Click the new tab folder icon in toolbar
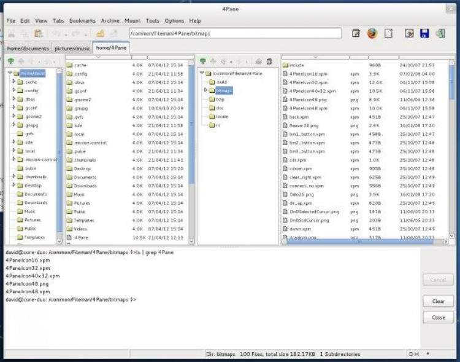 [100, 34]
